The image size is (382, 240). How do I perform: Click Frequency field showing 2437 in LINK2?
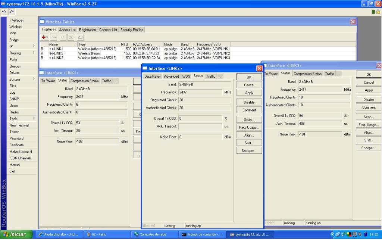(200, 92)
